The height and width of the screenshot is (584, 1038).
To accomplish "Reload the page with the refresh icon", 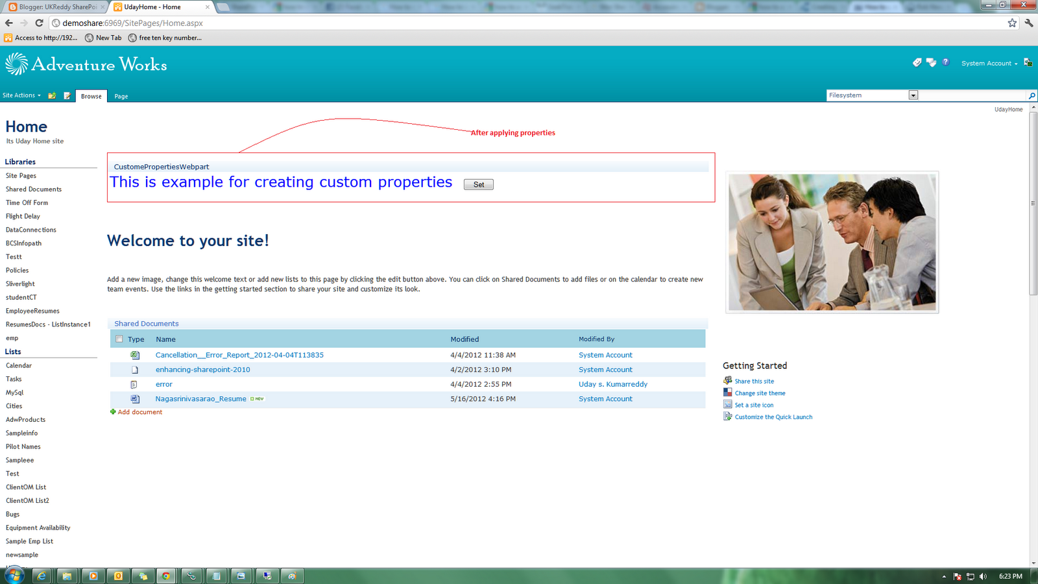I will click(39, 23).
